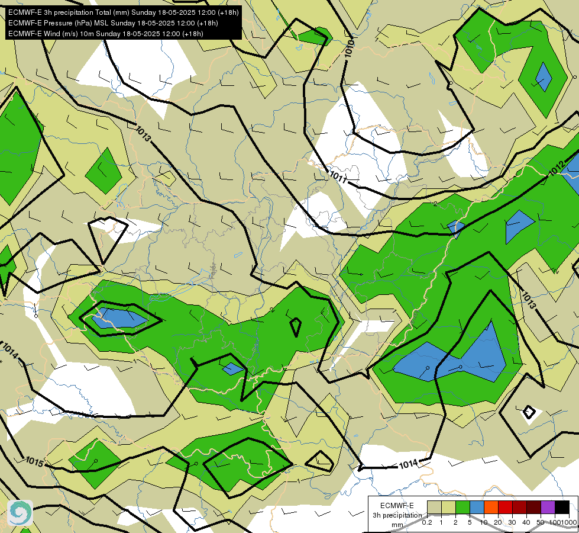This screenshot has height=533, width=579.
Task: Pick the maroon 40–50 mm legend swatch
Action: click(x=533, y=508)
